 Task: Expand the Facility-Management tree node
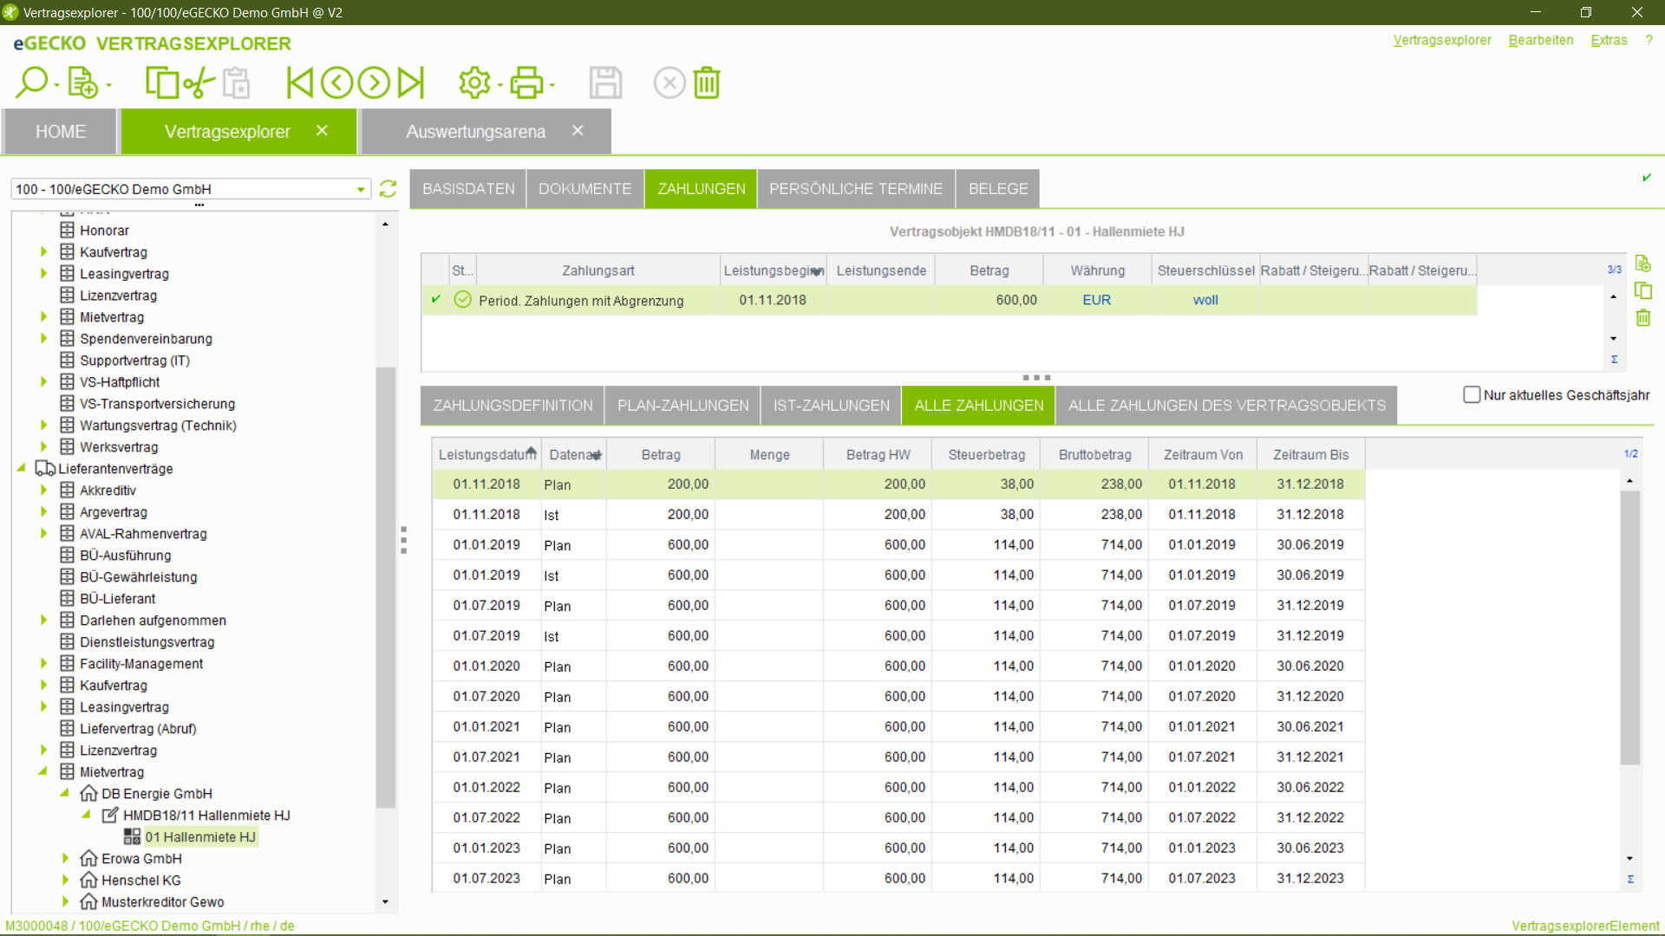[x=43, y=663]
